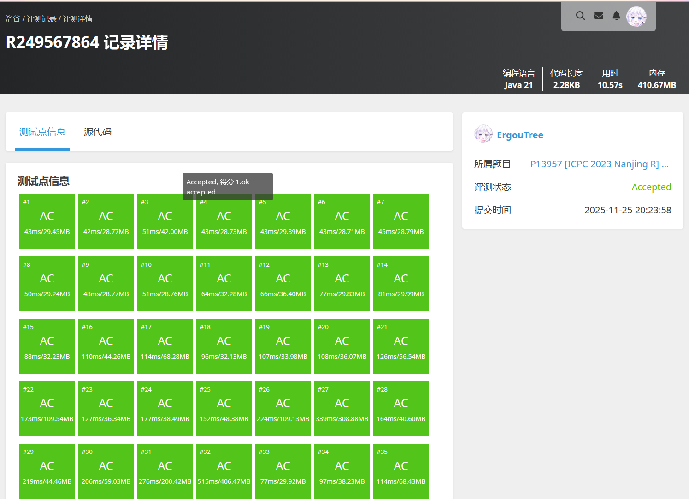Select the 测试点信息 tab
Viewport: 689px width, 499px height.
click(x=42, y=132)
